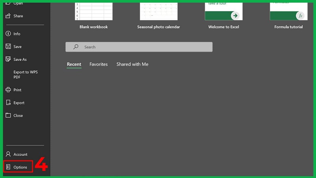Click green arrow on Welcome to Excel tile

point(235,15)
